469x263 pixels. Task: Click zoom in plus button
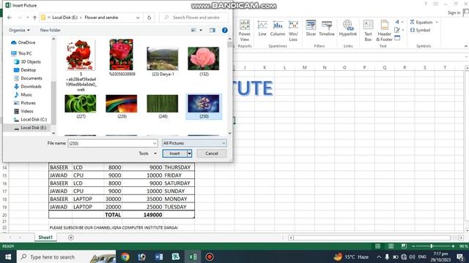(453, 246)
